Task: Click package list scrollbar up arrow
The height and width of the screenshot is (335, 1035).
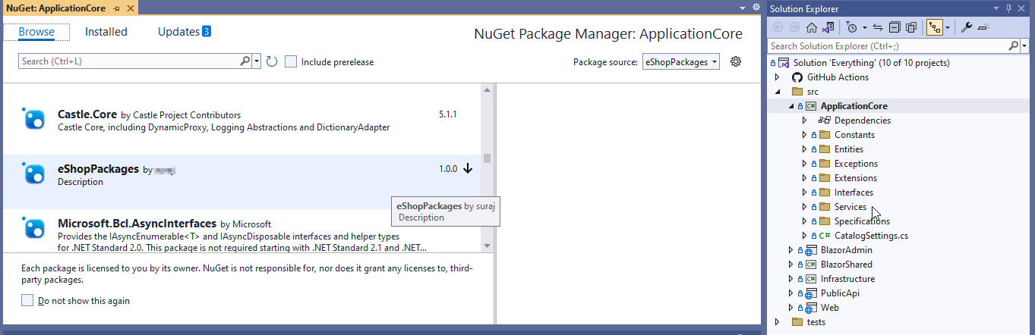Action: [488, 90]
